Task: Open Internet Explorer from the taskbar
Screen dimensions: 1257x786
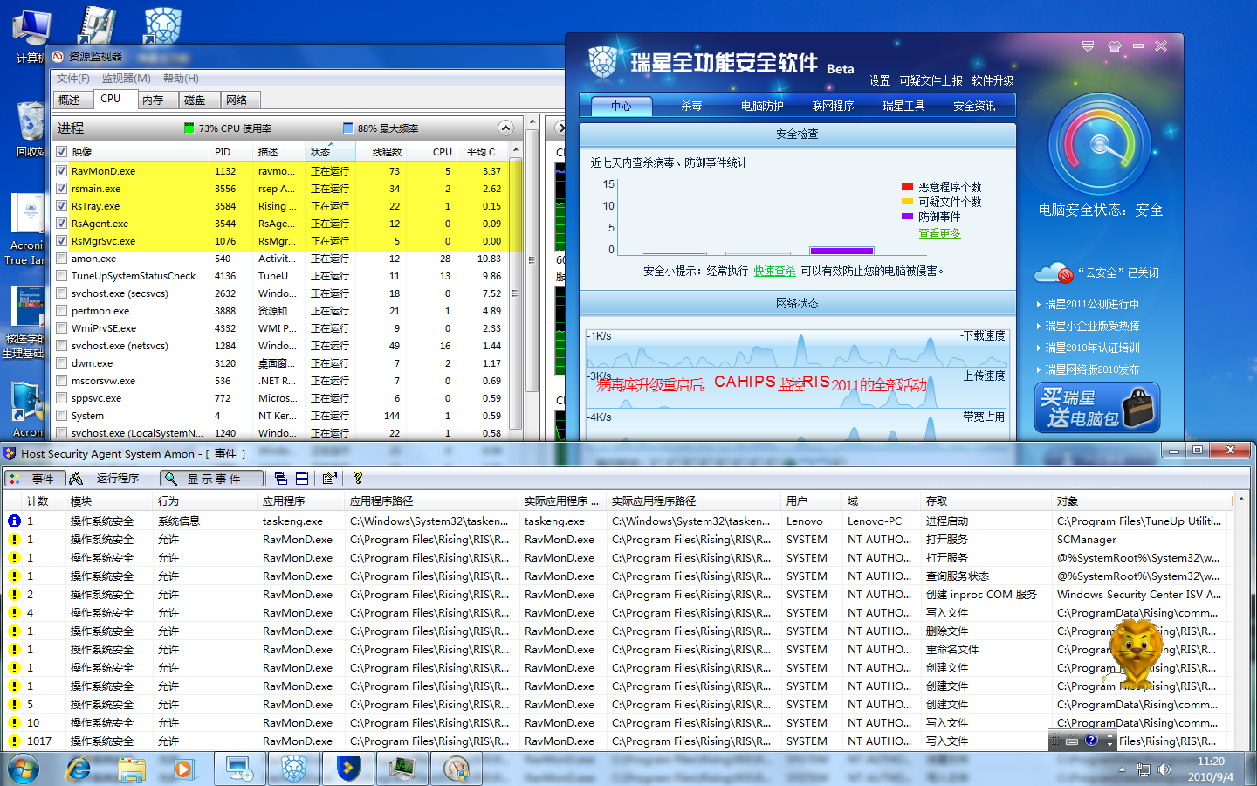Action: [x=79, y=769]
